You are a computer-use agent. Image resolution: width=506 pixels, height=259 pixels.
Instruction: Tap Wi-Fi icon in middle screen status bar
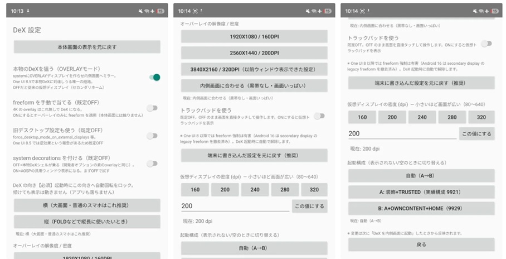(x=314, y=11)
